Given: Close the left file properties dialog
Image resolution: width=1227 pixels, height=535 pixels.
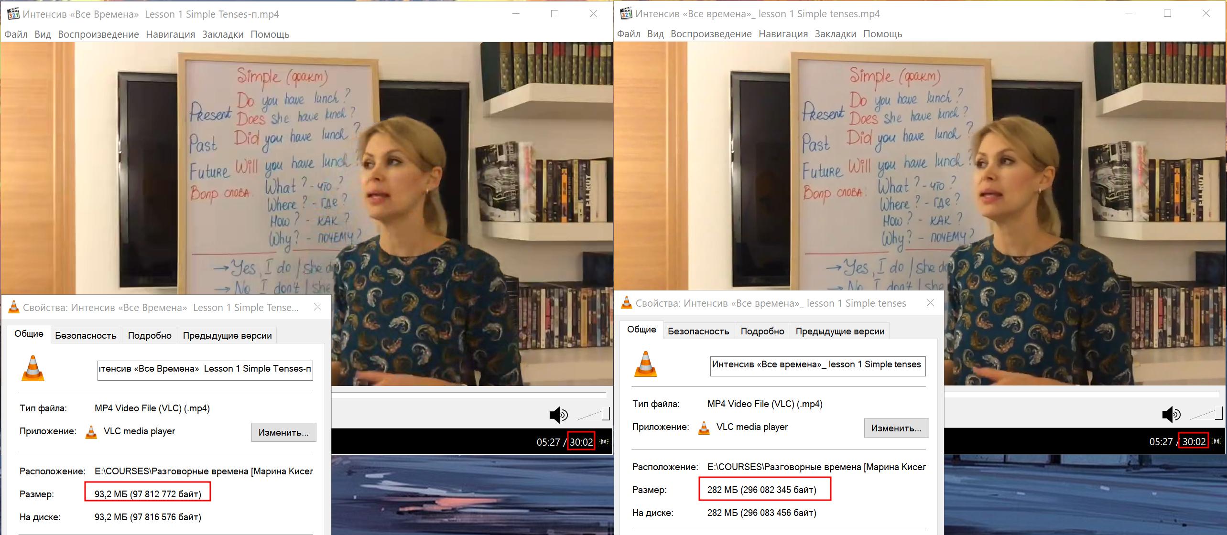Looking at the screenshot, I should pyautogui.click(x=317, y=307).
